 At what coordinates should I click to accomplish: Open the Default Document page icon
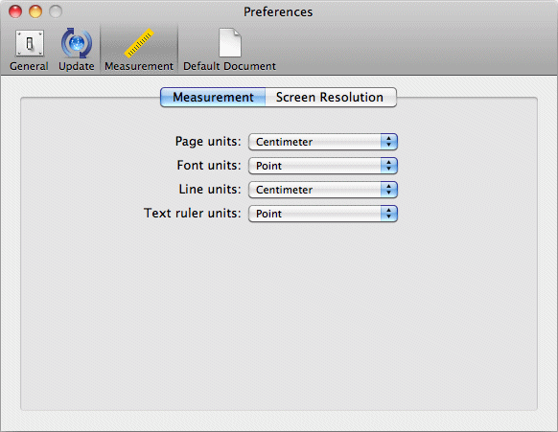point(230,43)
